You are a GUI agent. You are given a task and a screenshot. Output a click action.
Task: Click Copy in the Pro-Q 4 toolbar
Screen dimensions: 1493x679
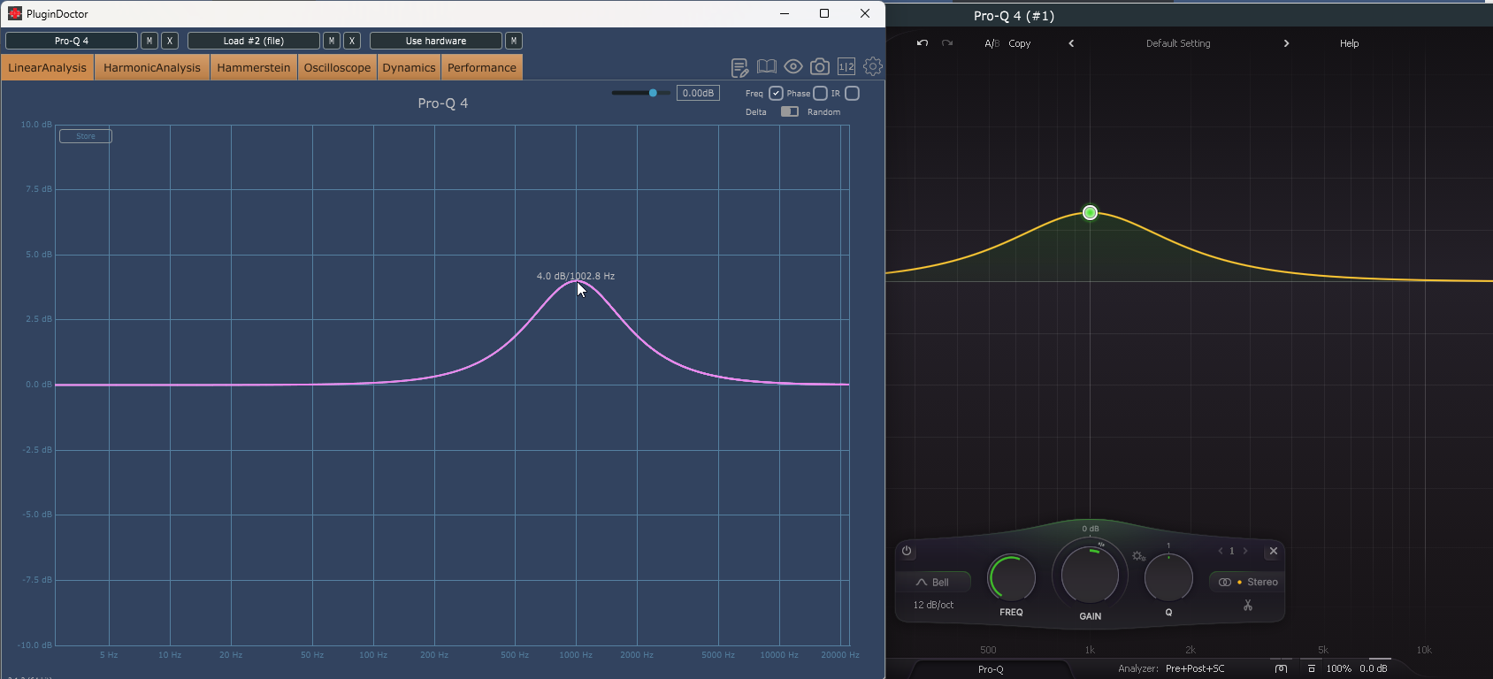click(x=1020, y=43)
